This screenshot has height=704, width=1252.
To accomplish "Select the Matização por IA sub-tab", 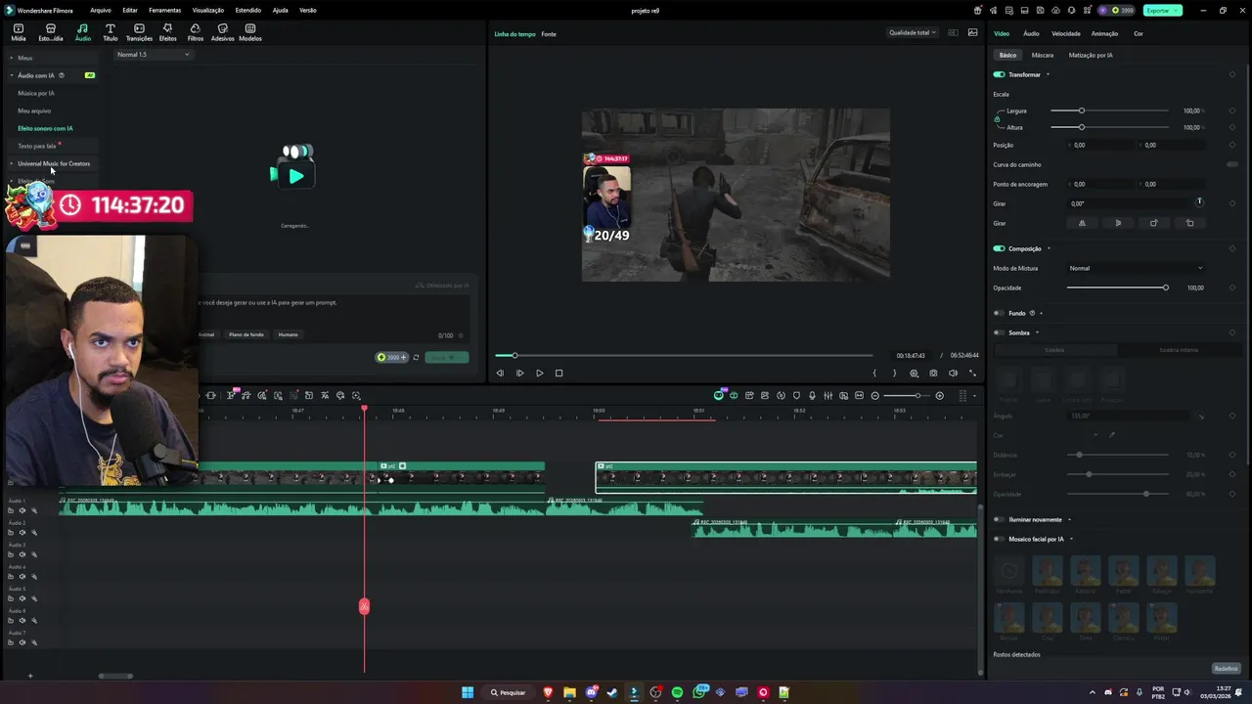I will click(x=1091, y=55).
